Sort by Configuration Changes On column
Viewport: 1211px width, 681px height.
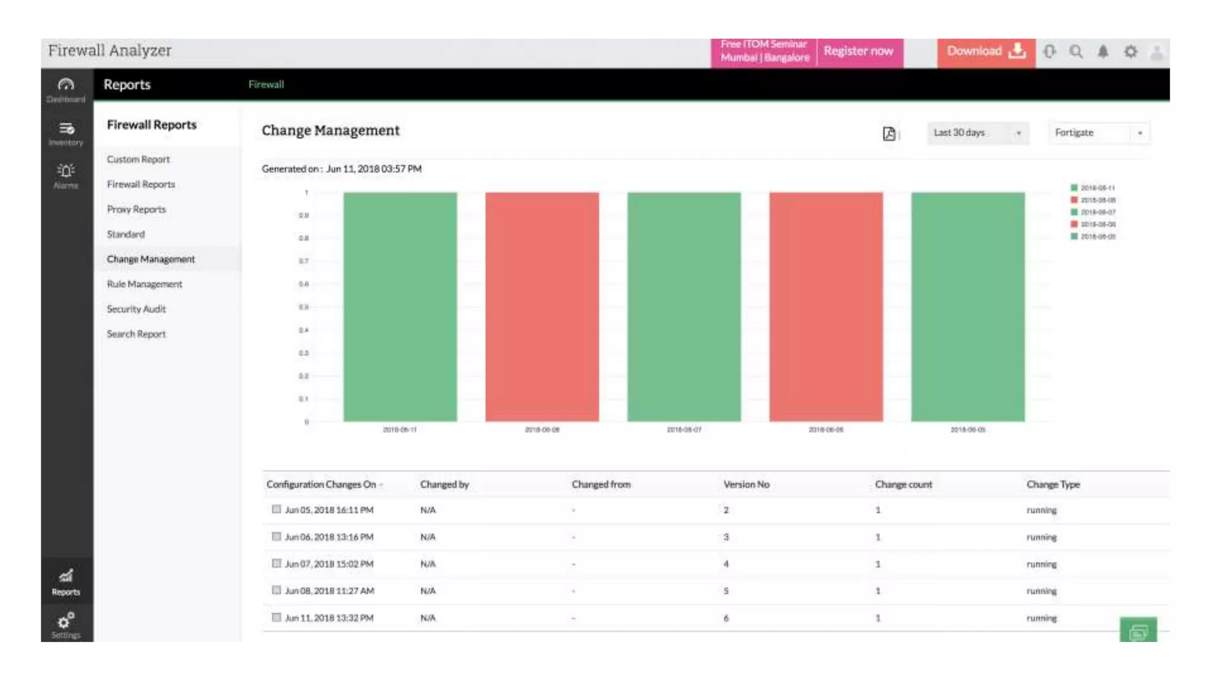321,484
